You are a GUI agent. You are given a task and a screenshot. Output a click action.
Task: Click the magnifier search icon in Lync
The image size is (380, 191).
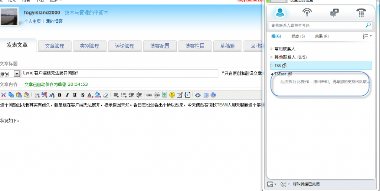[368, 25]
